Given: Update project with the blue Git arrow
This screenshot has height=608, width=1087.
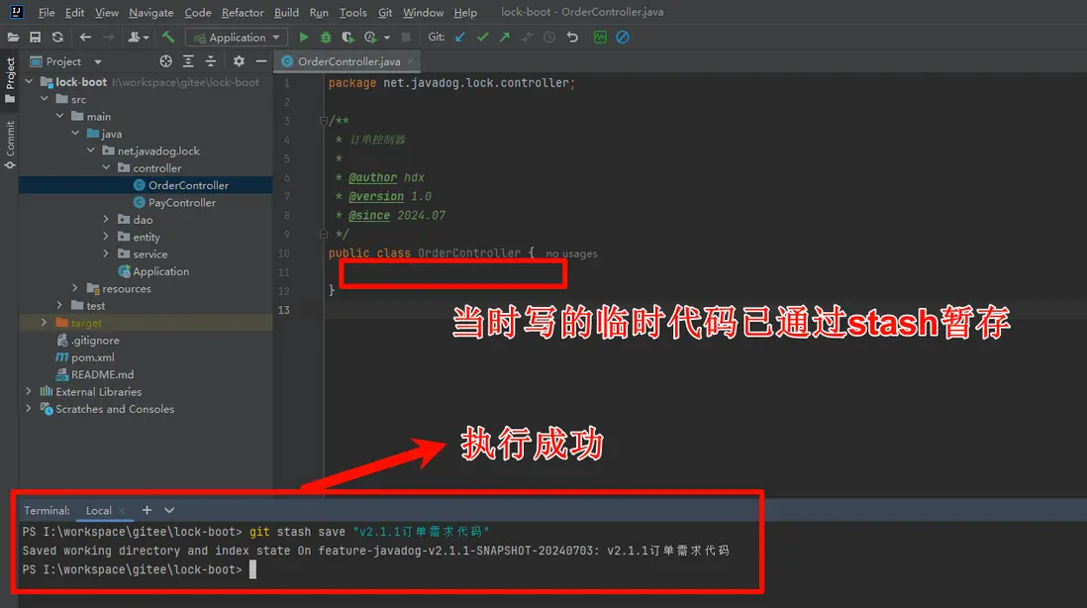Looking at the screenshot, I should pos(459,38).
